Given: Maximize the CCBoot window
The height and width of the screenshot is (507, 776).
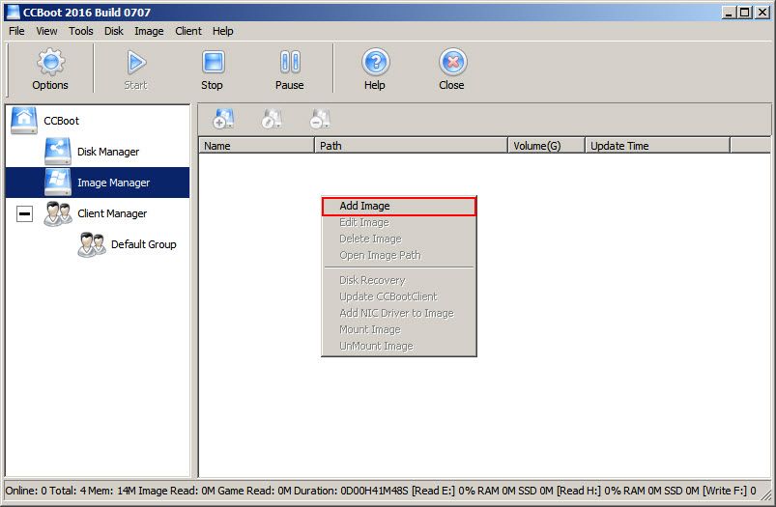Looking at the screenshot, I should (744, 13).
